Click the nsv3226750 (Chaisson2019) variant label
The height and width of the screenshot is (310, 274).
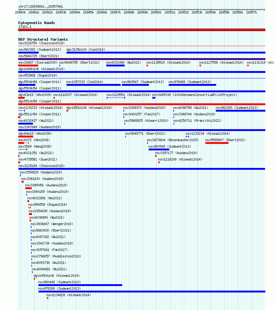[42, 43]
